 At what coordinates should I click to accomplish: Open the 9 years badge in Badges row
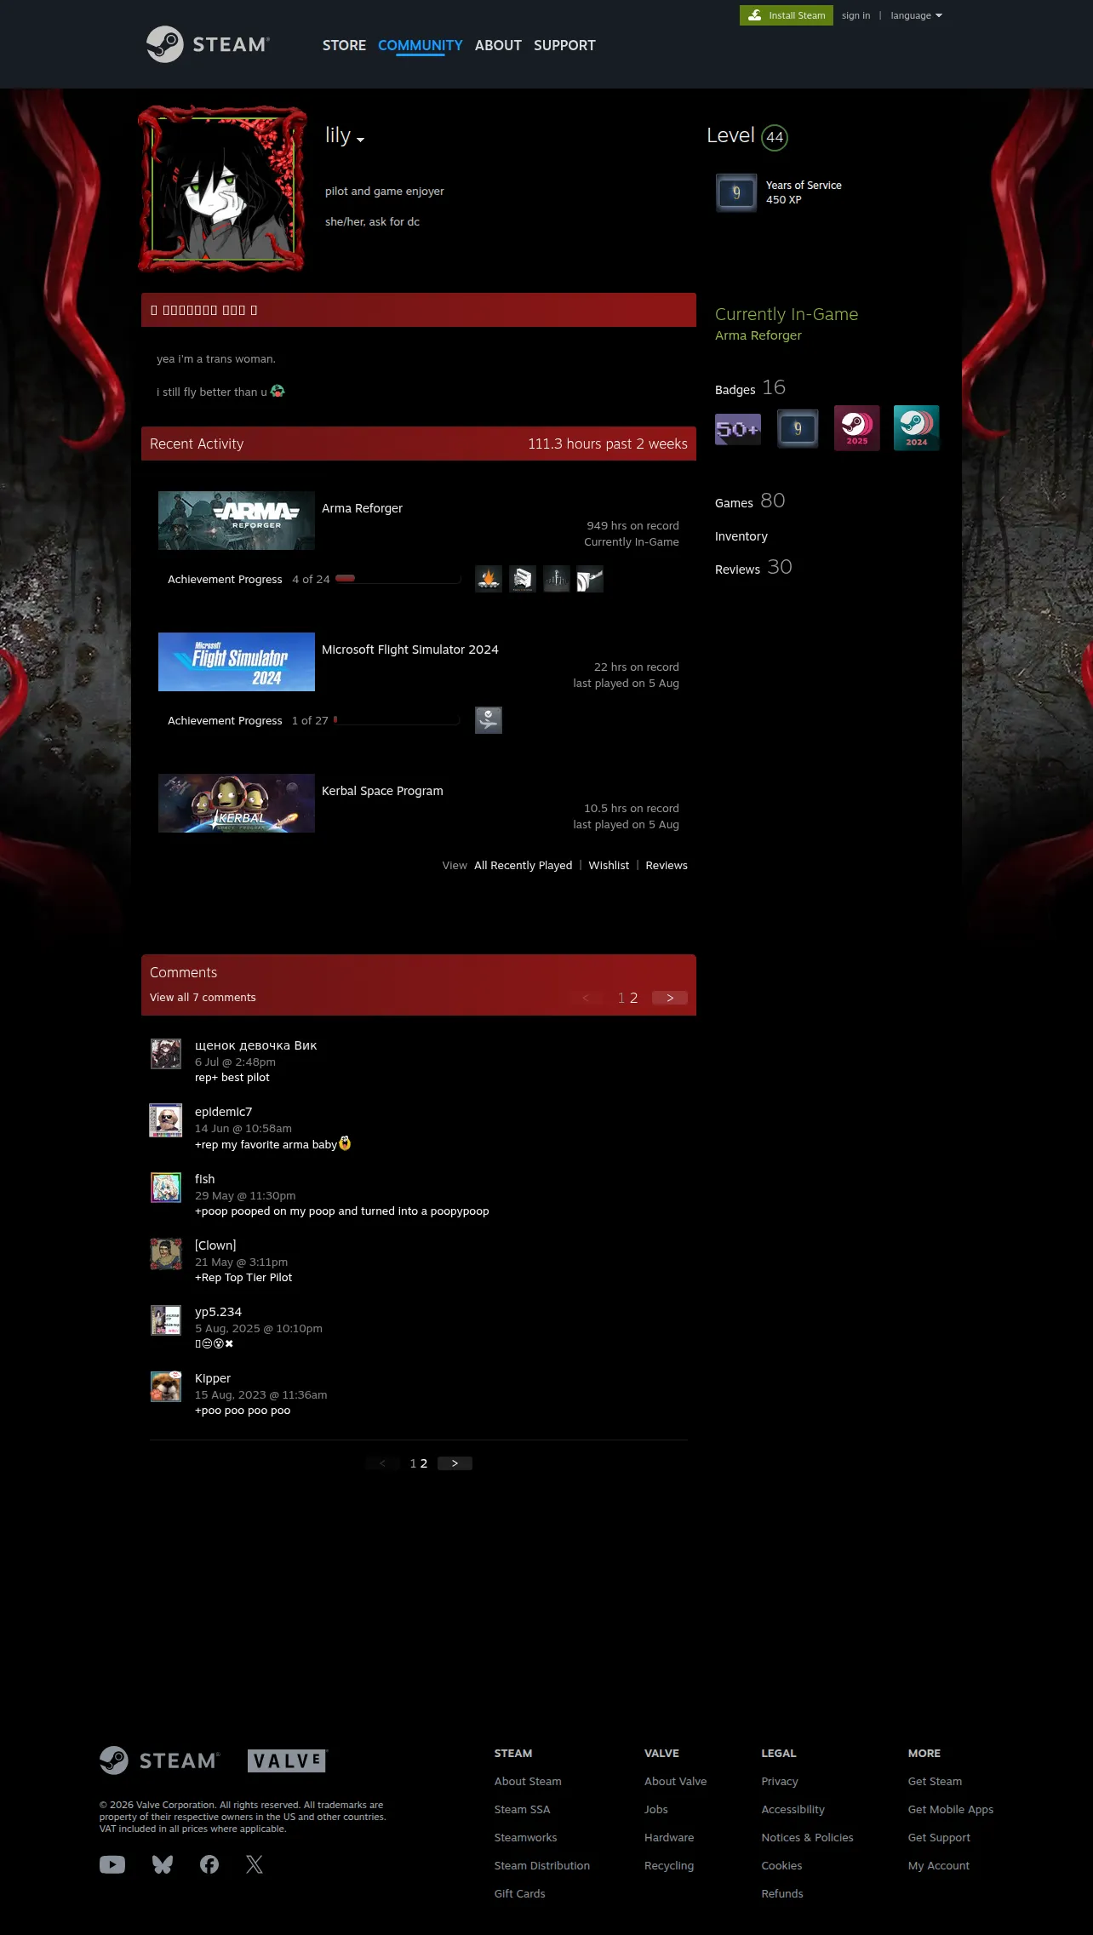point(798,428)
